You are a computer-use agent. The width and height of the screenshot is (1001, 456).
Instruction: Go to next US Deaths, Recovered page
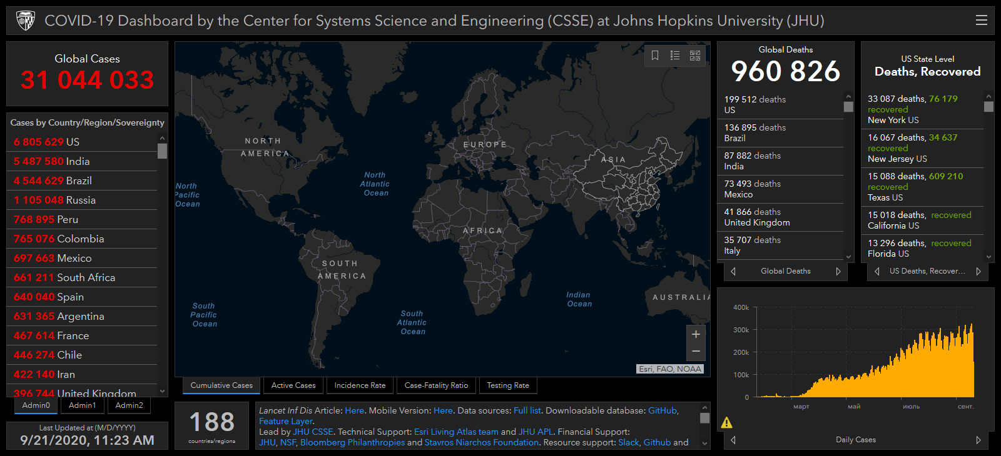(x=978, y=271)
